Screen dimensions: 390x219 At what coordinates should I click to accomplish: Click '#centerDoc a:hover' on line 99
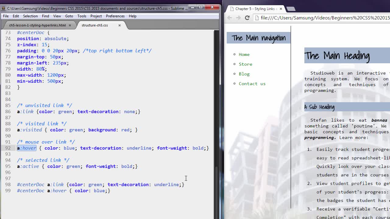pyautogui.click(x=42, y=191)
